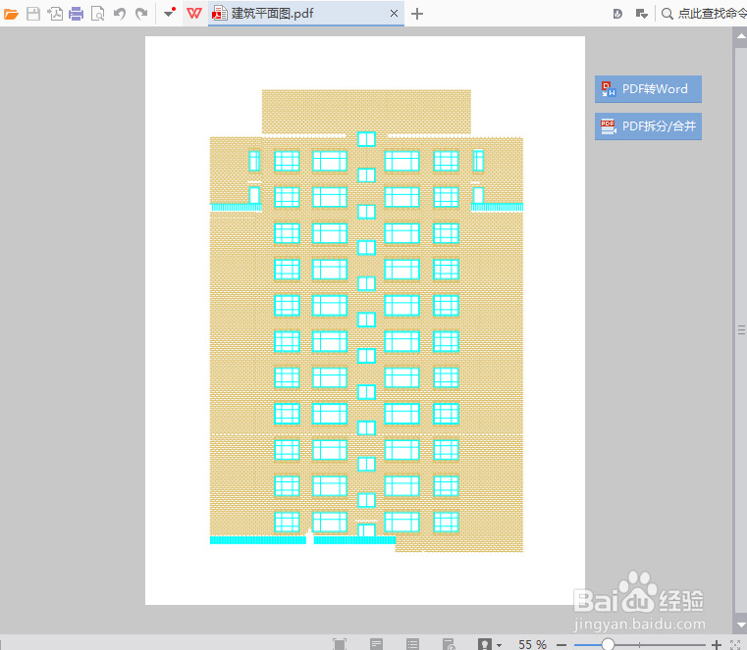
Task: Open the WPS home tab logo
Action: point(194,14)
